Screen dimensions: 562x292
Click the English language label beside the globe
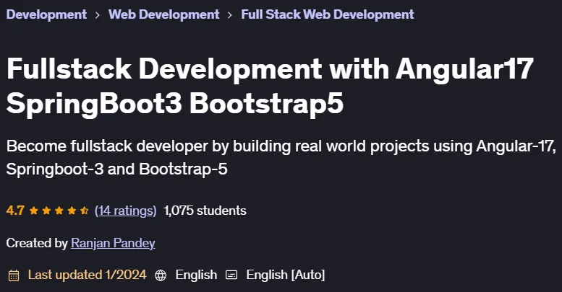[x=196, y=275]
